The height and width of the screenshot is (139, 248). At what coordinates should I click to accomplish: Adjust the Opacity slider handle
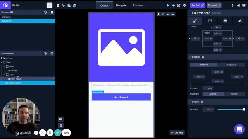[x=244, y=110]
